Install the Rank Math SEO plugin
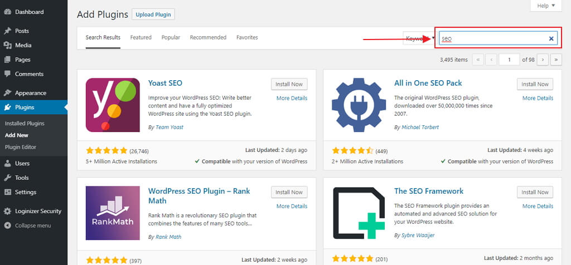 289,192
